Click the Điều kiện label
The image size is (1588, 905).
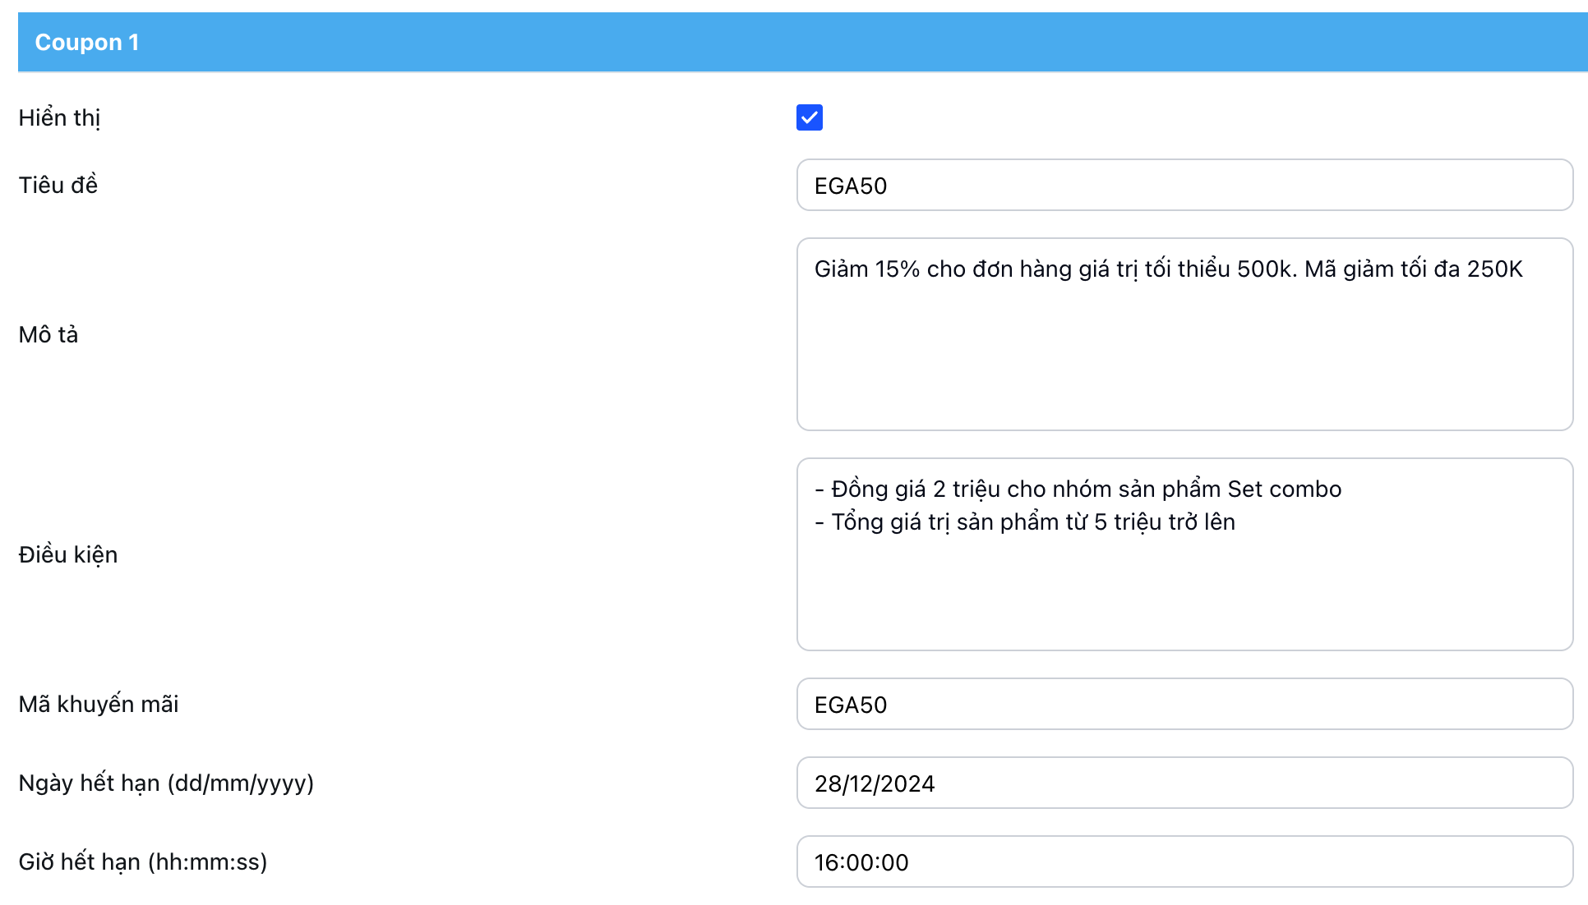point(67,555)
